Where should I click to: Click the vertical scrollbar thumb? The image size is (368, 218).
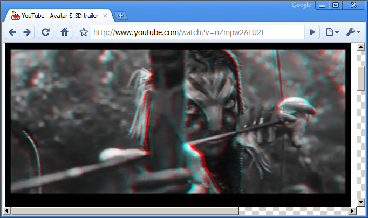pyautogui.click(x=362, y=78)
